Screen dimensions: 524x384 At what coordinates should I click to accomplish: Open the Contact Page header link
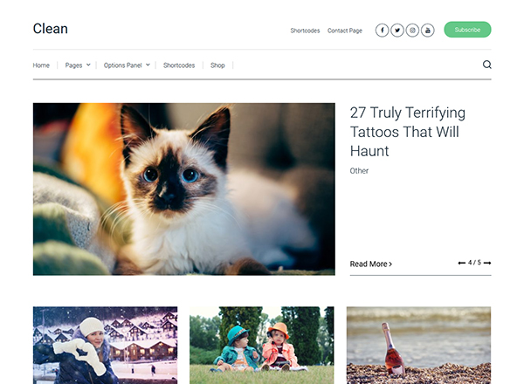[x=345, y=31]
